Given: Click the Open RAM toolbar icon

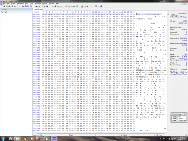Looking at the screenshot, I should [74, 6].
